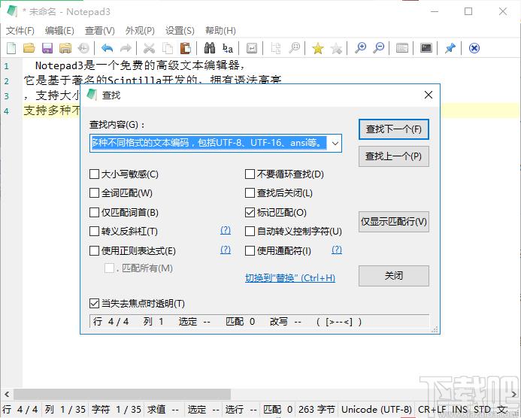
Task: Redo the last undone edit
Action: tap(126, 48)
